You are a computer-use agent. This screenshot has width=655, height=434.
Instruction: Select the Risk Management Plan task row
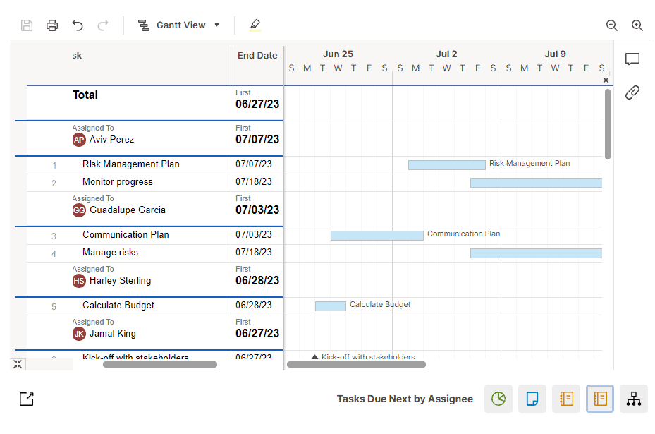[130, 164]
